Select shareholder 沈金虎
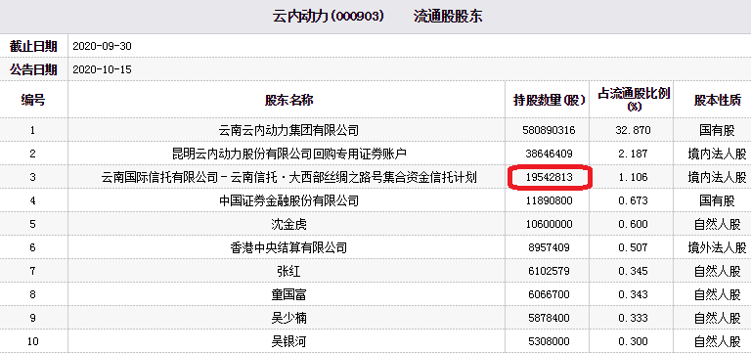The image size is (751, 353). coord(288,224)
